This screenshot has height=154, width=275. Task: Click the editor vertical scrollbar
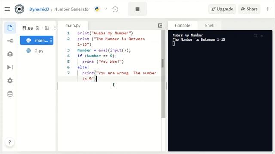pos(163,74)
